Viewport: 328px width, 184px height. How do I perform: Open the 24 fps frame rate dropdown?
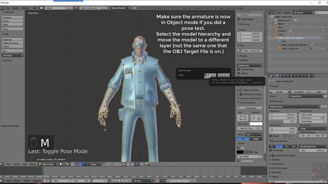[313, 129]
